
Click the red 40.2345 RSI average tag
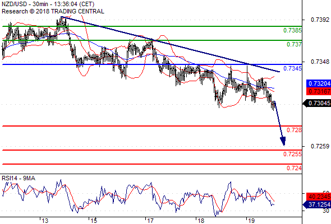tap(319, 197)
